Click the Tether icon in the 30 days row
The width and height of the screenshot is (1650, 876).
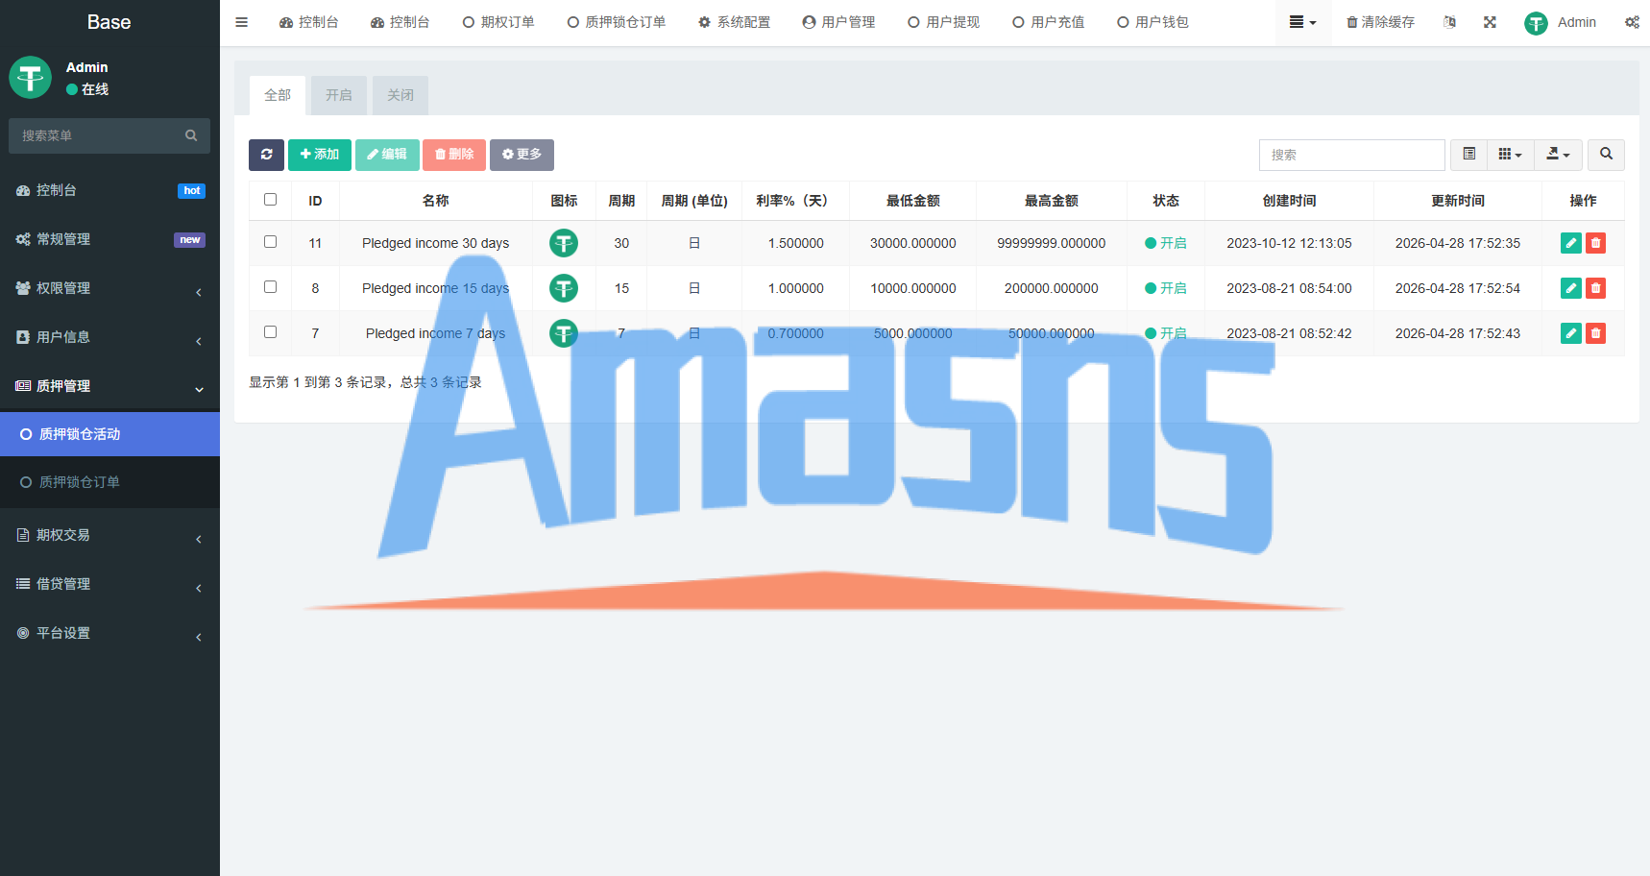pyautogui.click(x=564, y=243)
